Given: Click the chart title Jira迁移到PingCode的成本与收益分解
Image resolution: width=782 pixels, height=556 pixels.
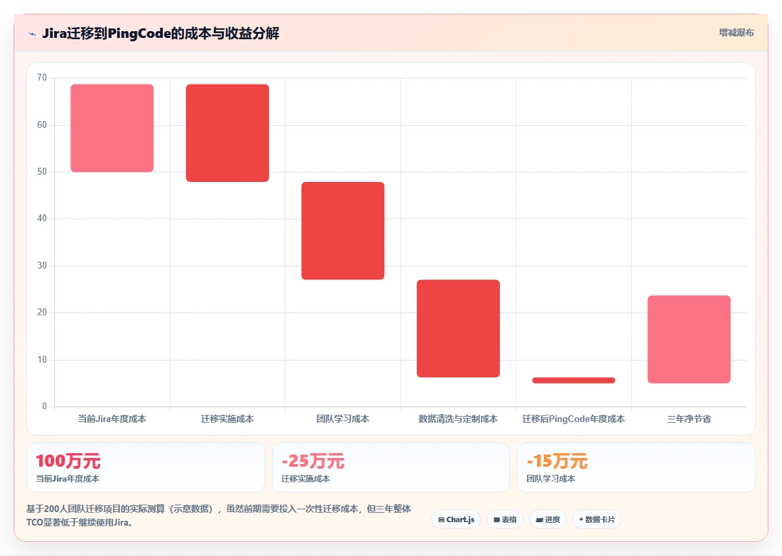Looking at the screenshot, I should click(x=160, y=33).
